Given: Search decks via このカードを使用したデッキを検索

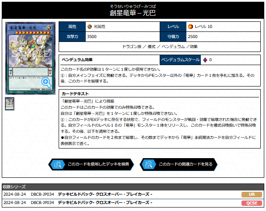Looking at the screenshot, I should [91, 164].
